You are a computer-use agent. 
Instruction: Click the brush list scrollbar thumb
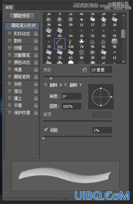pos(123,34)
